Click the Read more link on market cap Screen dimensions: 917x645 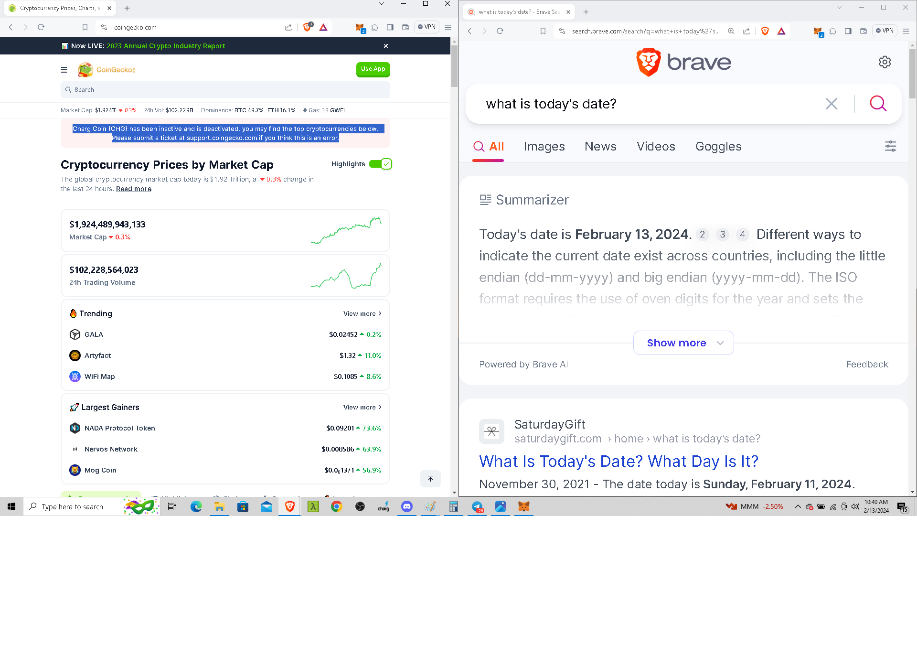(x=133, y=189)
